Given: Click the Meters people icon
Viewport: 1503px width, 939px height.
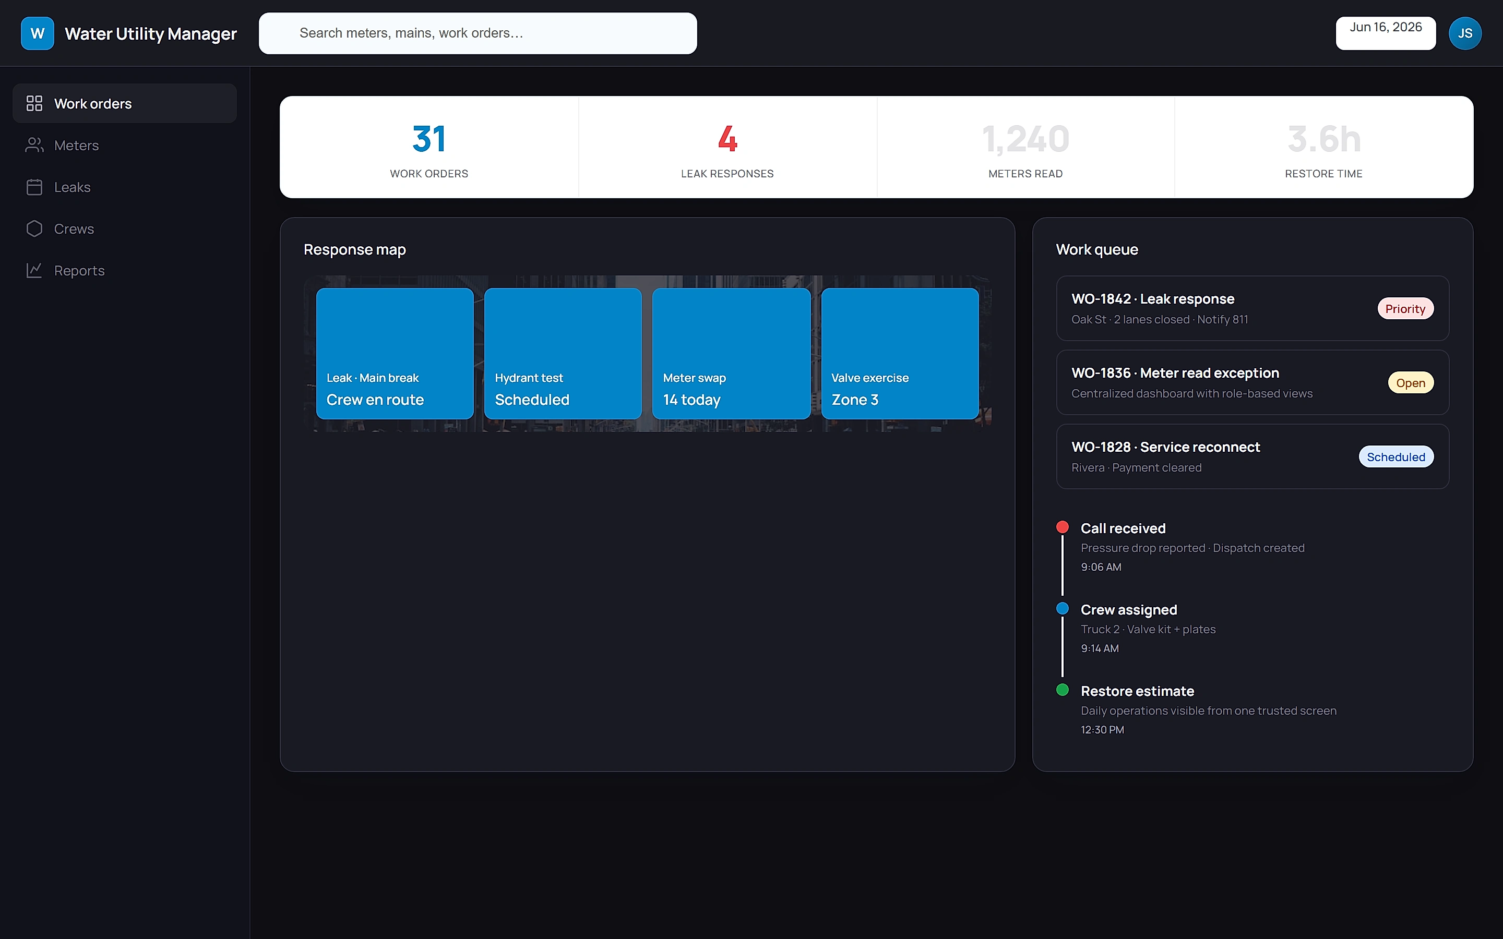Looking at the screenshot, I should coord(34,145).
